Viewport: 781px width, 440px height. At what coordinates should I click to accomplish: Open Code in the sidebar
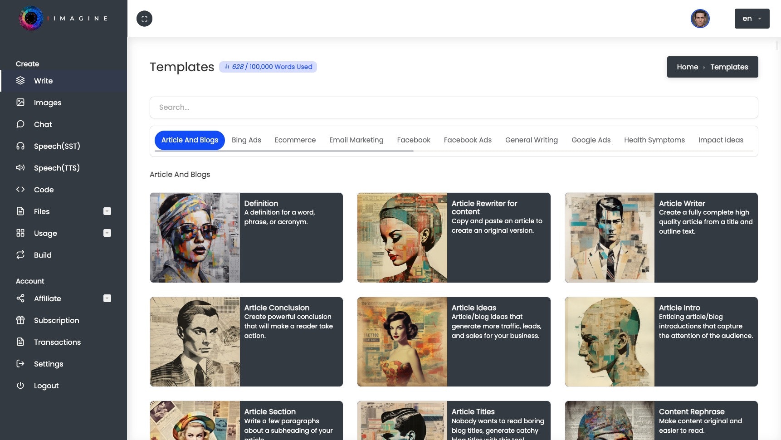[x=63, y=190]
